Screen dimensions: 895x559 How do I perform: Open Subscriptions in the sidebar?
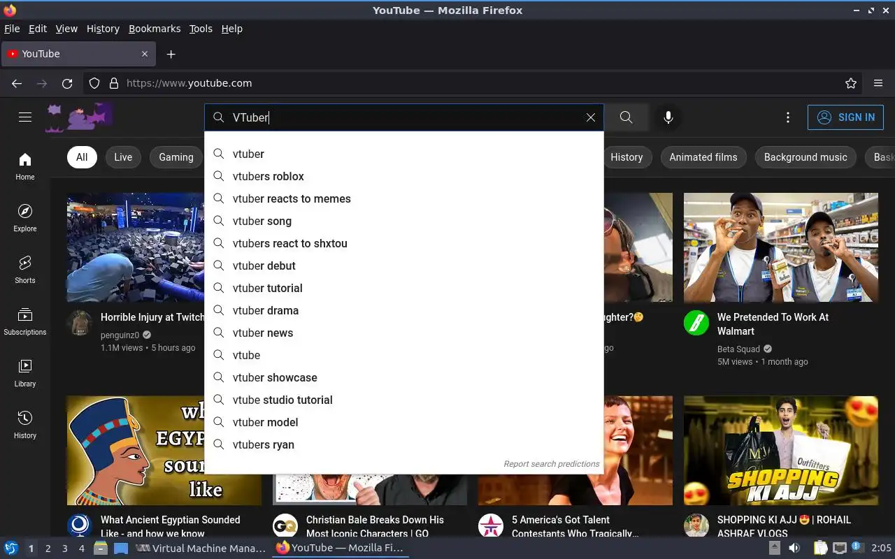pos(25,321)
